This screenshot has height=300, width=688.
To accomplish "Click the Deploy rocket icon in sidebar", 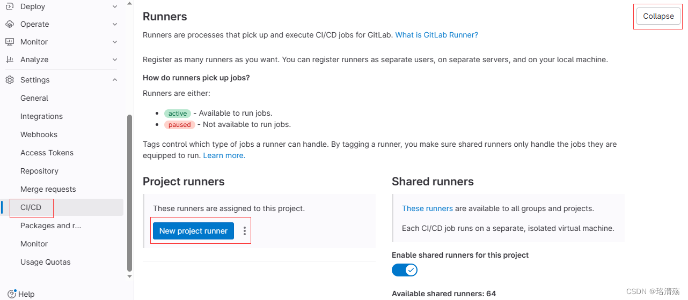I will [x=10, y=6].
